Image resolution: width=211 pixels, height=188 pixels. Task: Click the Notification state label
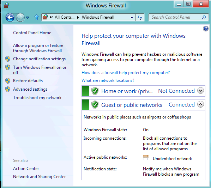coord(100,169)
